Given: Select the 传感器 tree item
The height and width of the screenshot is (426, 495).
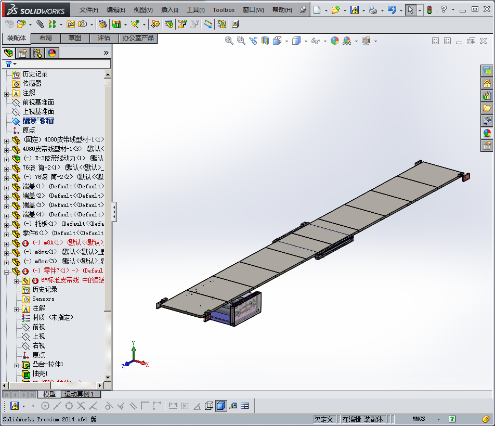Looking at the screenshot, I should (x=32, y=83).
